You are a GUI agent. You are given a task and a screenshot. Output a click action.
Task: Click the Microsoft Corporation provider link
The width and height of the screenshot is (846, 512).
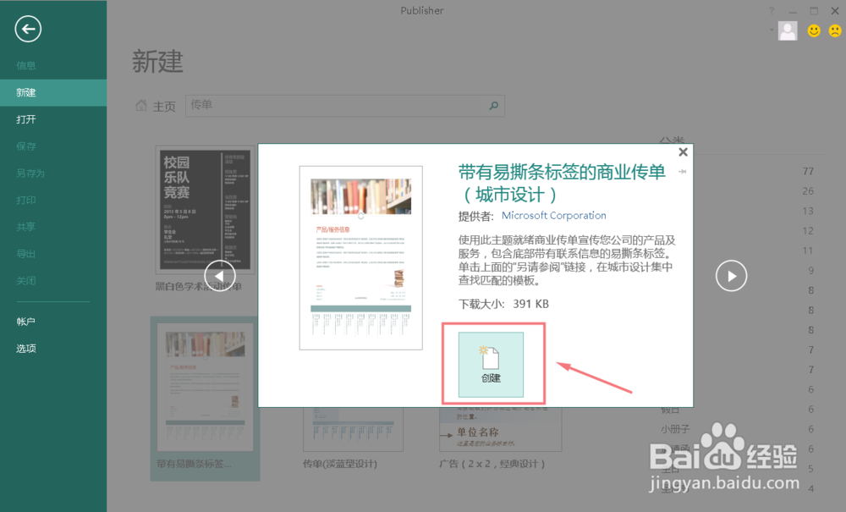[554, 215]
